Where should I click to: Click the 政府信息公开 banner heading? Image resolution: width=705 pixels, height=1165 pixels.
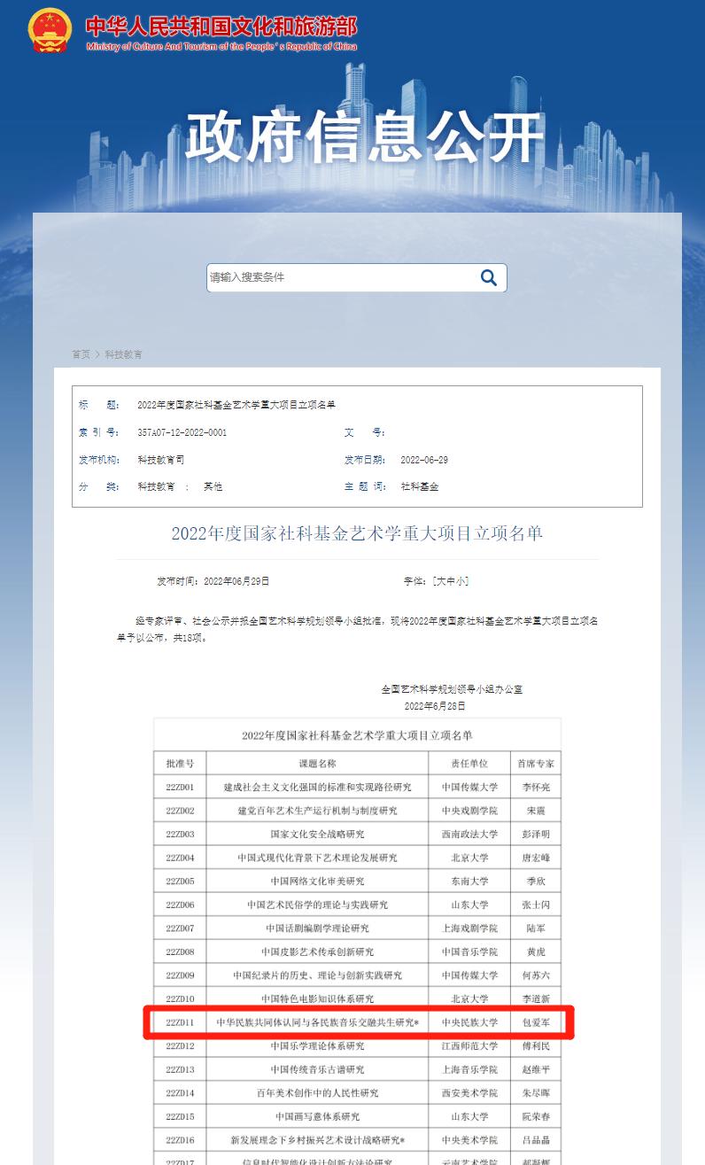click(x=364, y=137)
